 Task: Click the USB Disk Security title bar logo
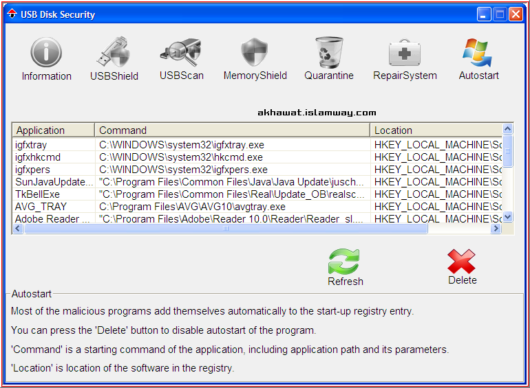pos(12,14)
